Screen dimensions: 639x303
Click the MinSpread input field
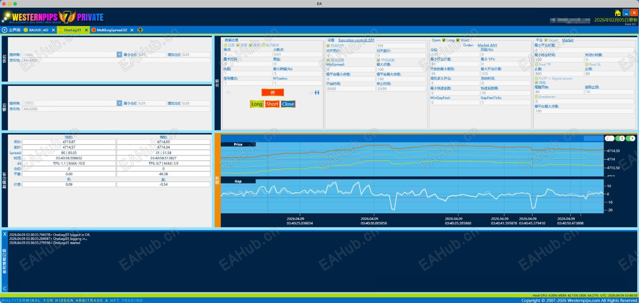351,69
